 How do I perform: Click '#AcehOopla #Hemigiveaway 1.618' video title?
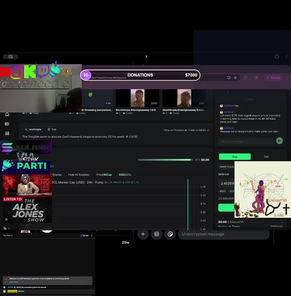pos(136,110)
